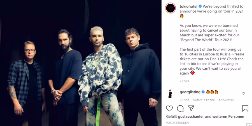This screenshot has height=126, width=252.
Task: Open tokiohotel profile picture
Action: 170,8
